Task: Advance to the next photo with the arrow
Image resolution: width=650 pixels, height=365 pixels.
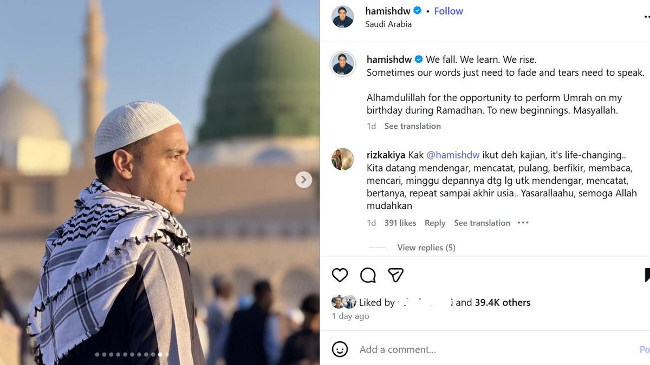Action: coord(303,180)
